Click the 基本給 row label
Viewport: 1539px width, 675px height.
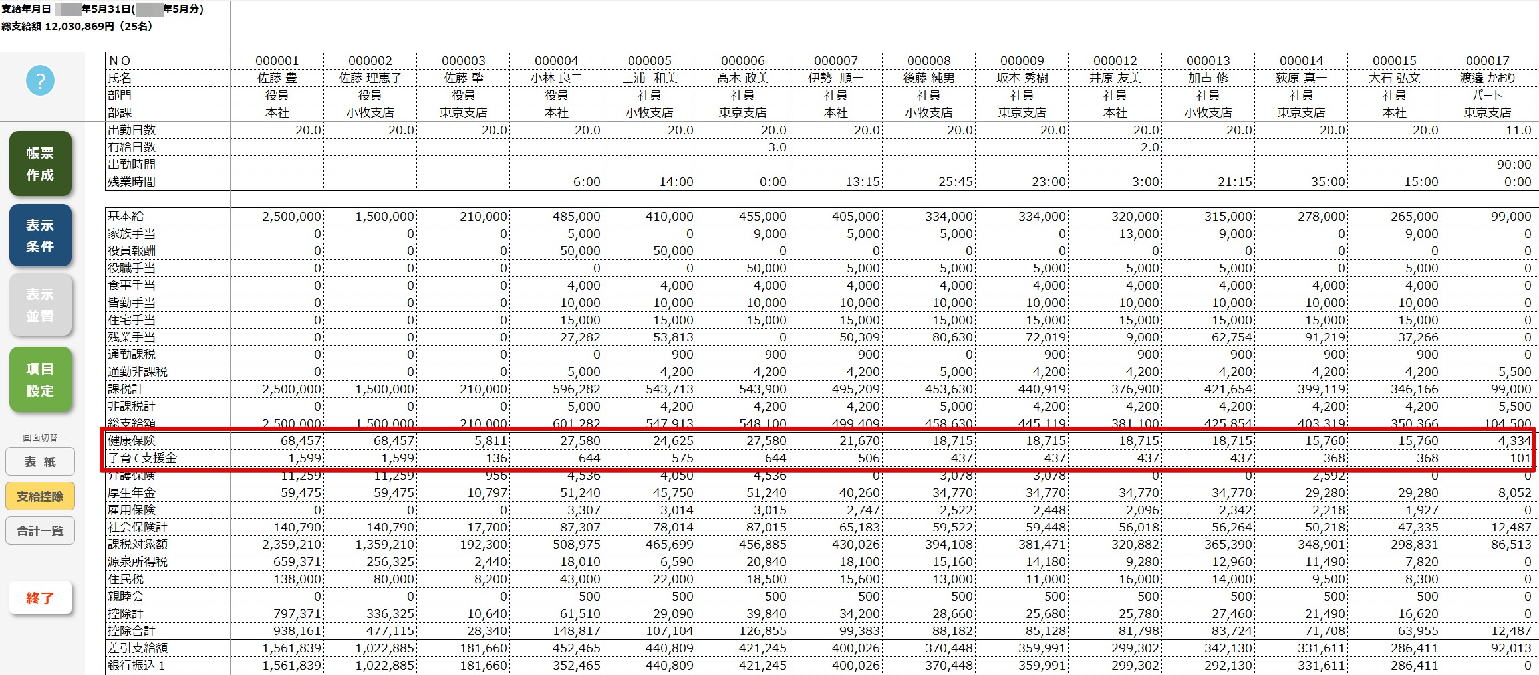coord(126,216)
